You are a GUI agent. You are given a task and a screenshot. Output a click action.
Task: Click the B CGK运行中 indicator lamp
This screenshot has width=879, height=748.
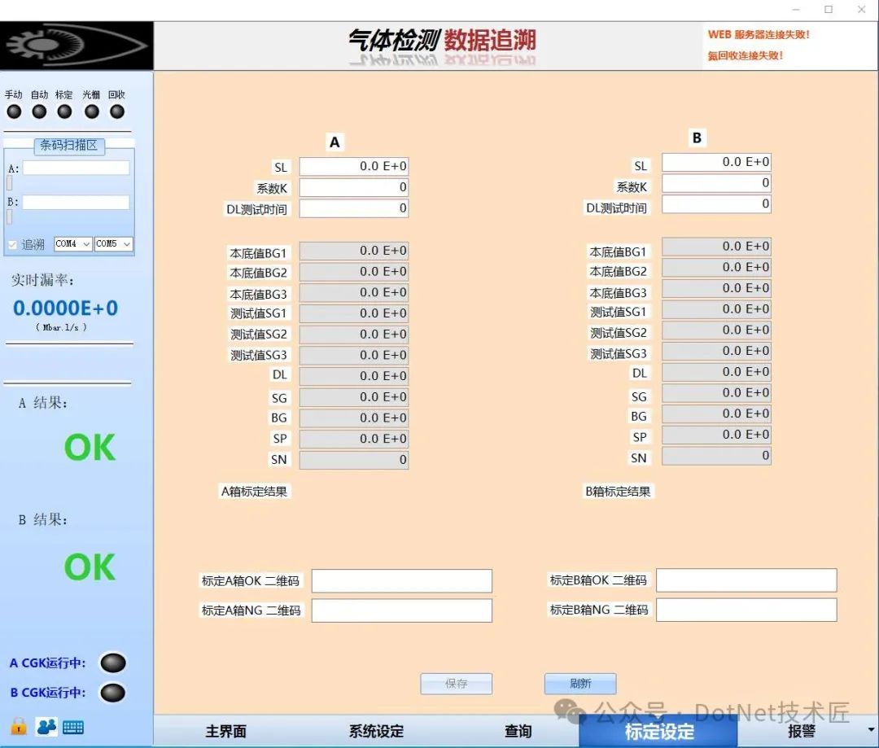pyautogui.click(x=112, y=693)
